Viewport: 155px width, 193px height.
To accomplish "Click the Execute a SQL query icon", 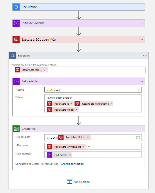I will pos(16,40).
